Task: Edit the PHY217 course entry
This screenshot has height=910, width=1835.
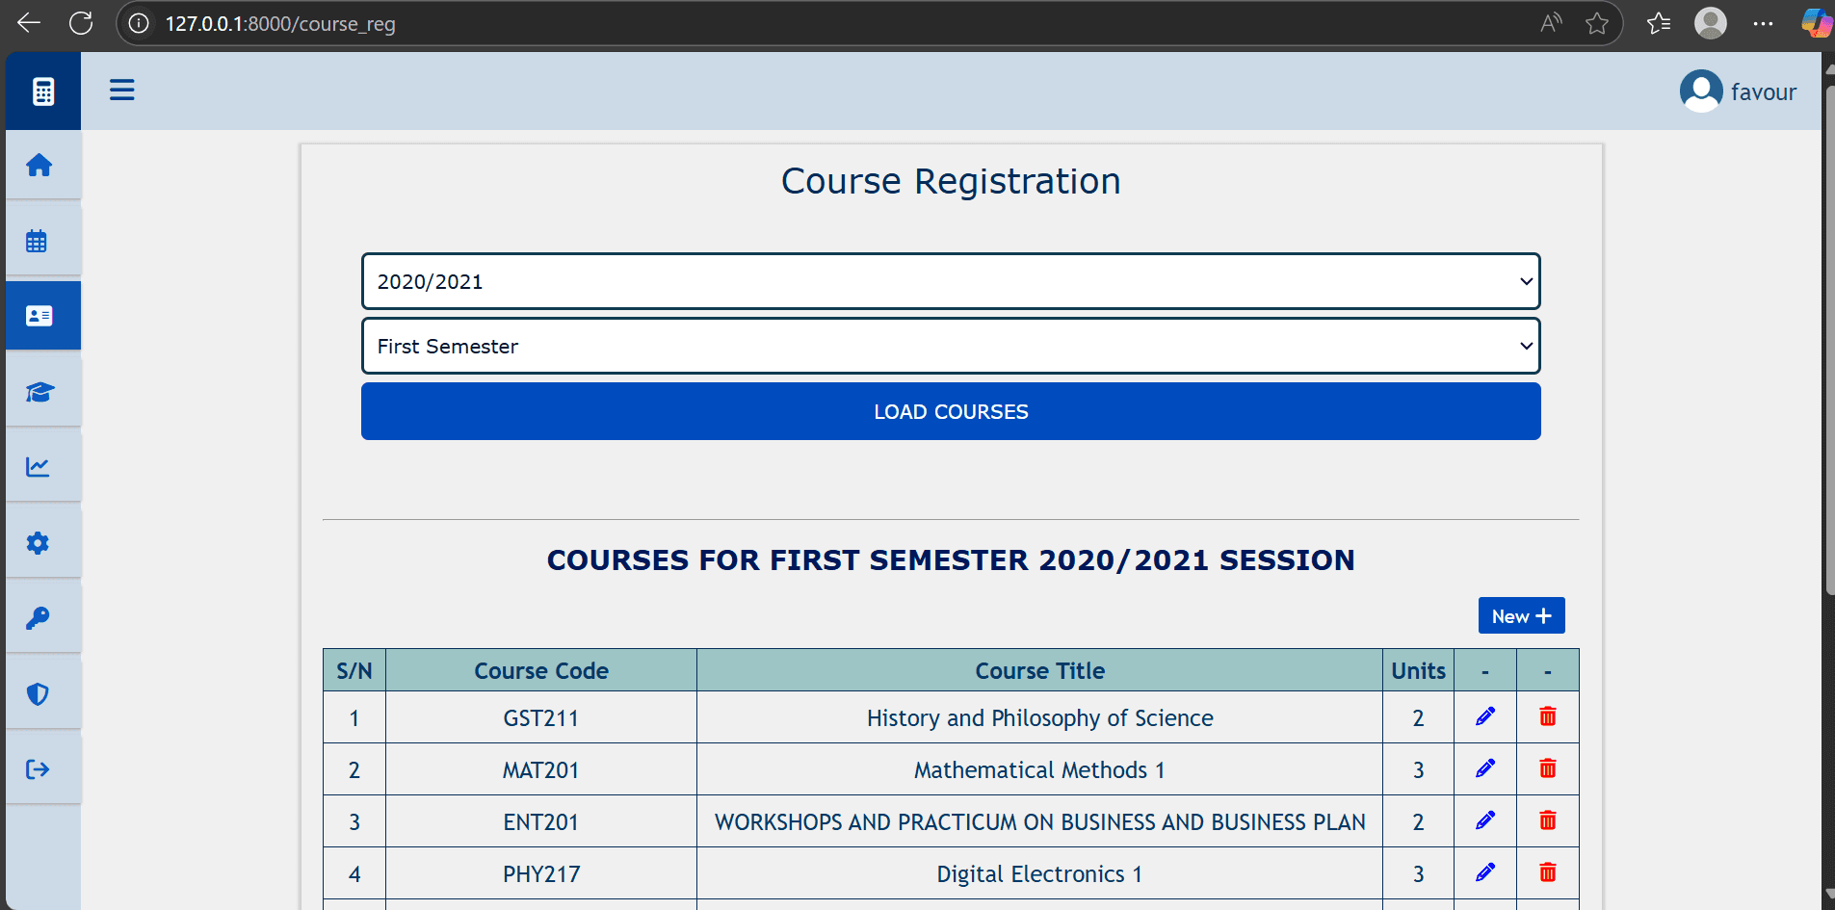Action: [x=1484, y=872]
